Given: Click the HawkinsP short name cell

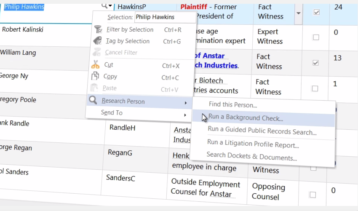Looking at the screenshot, I should (x=132, y=7).
